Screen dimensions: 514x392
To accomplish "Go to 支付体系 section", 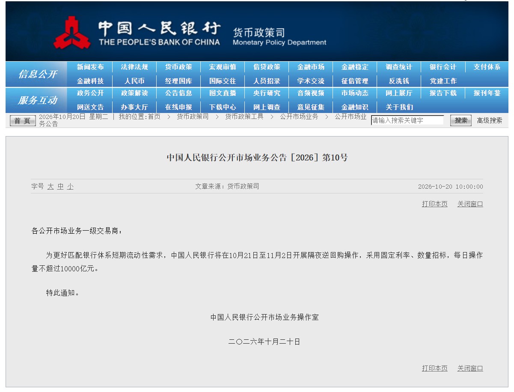I will coord(487,67).
